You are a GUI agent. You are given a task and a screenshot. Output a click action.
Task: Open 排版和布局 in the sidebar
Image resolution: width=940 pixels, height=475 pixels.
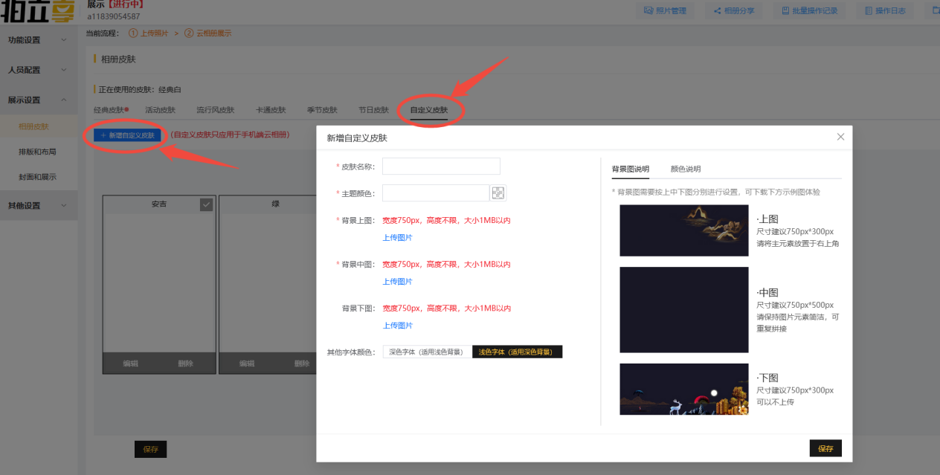[37, 152]
